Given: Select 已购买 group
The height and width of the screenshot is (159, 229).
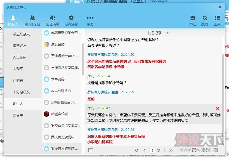Looking at the screenshot, I should (x=23, y=80).
